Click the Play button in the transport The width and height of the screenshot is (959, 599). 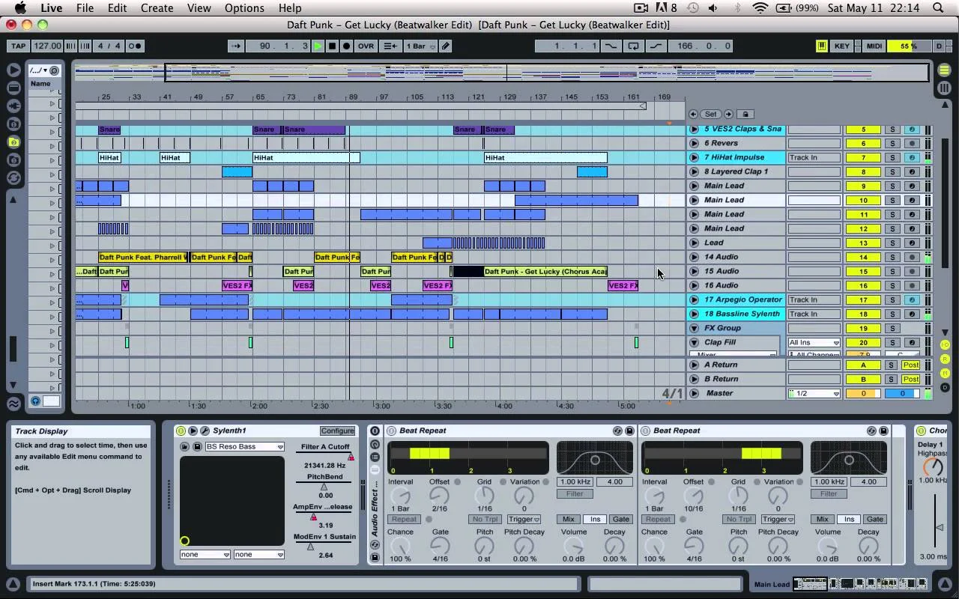(x=318, y=46)
